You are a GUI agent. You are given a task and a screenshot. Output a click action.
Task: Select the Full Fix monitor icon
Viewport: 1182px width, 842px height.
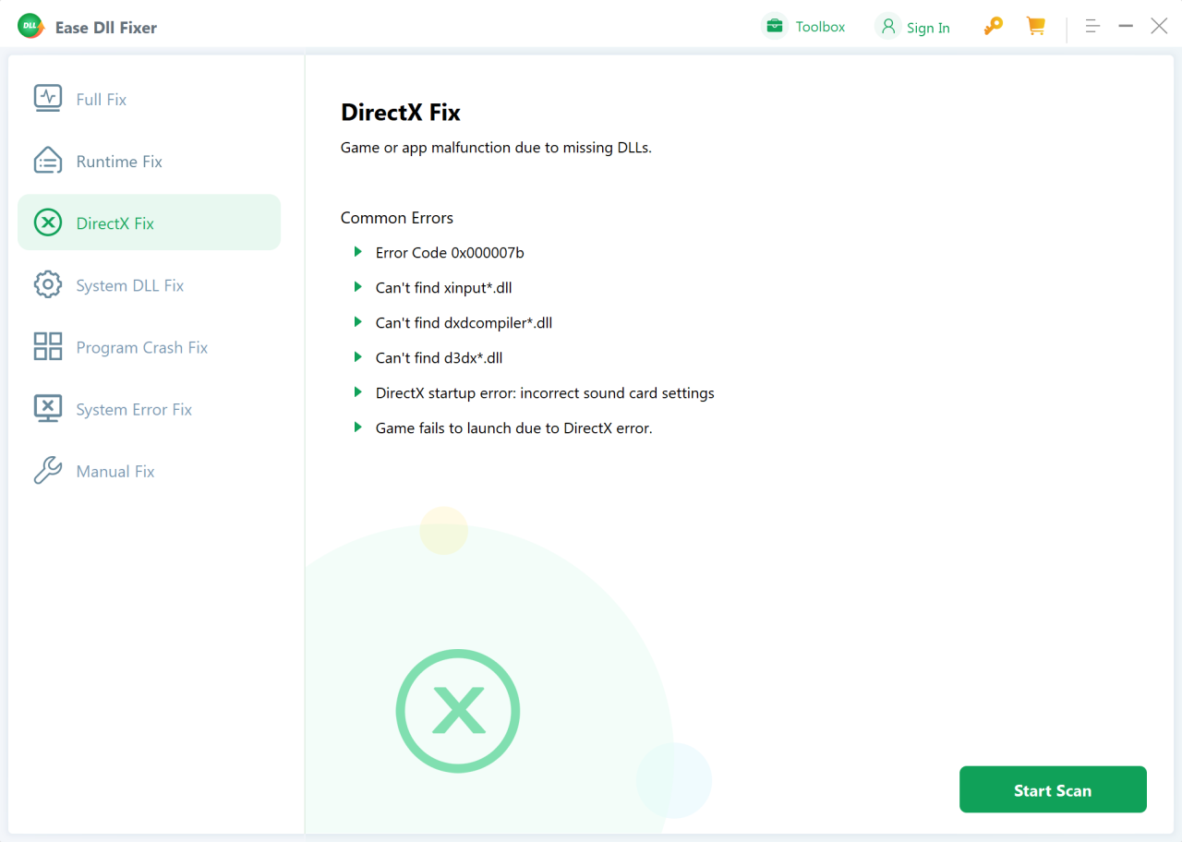click(x=47, y=98)
